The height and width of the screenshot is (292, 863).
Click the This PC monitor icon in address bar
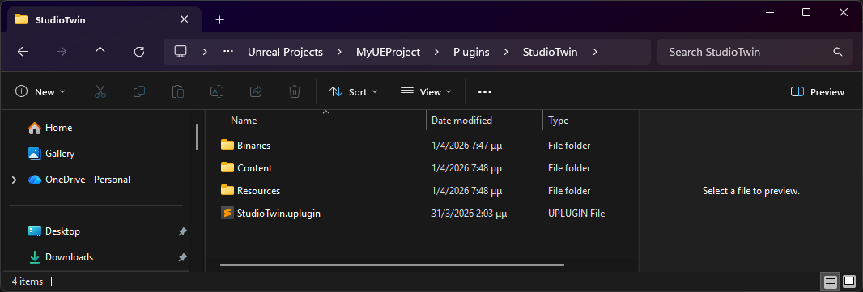(180, 52)
